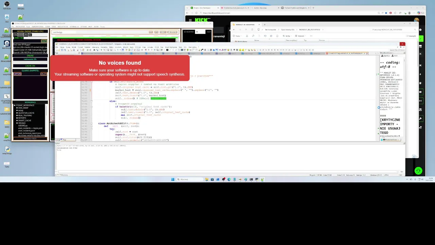
Task: Click green round Kick support button
Action: tap(418, 170)
